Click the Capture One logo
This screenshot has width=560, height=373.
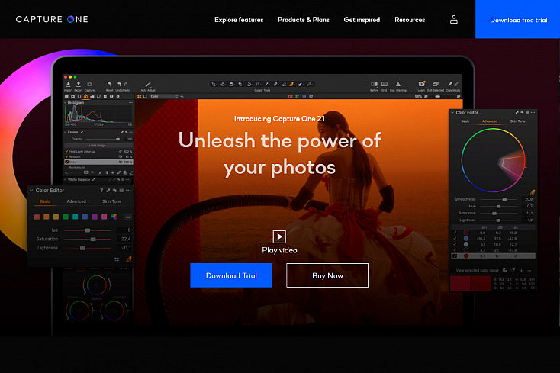click(x=52, y=19)
